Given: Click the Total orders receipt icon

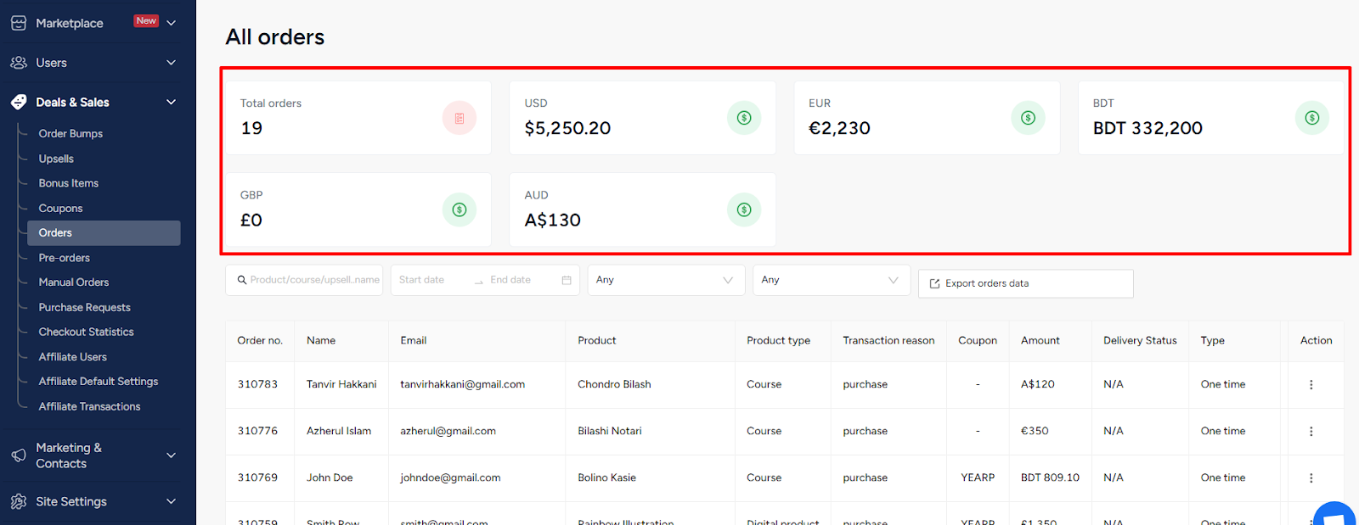Looking at the screenshot, I should click(x=460, y=119).
